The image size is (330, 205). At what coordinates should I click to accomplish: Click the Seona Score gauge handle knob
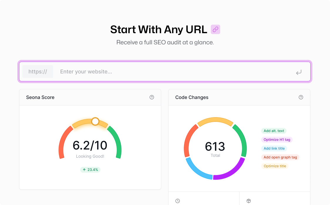coord(95,121)
